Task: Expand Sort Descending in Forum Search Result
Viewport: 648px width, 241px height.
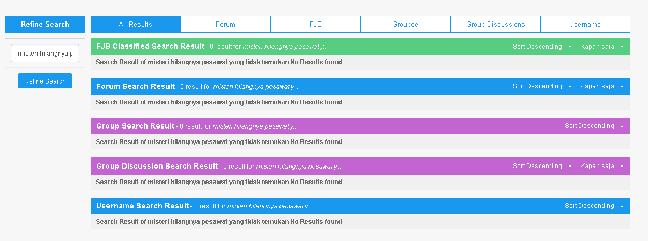Action: coord(541,86)
